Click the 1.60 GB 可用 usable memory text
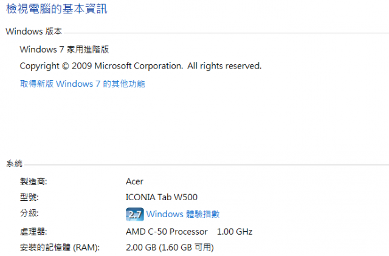Image resolution: width=389 pixels, height=256 pixels. pyautogui.click(x=187, y=248)
